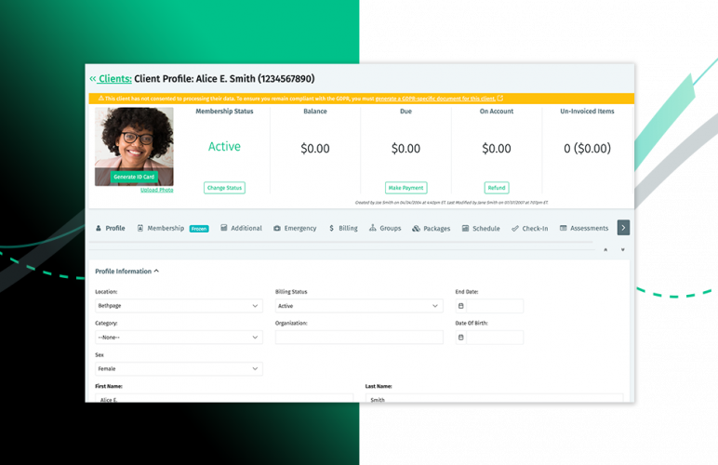Click the Active membership status text
This screenshot has width=718, height=465.
224,146
